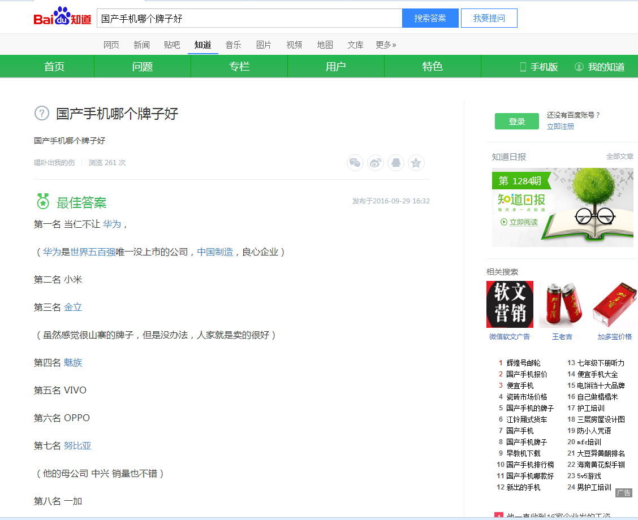Image resolution: width=638 pixels, height=520 pixels.
Task: Open related search 新出的手机
Action: pyautogui.click(x=523, y=487)
